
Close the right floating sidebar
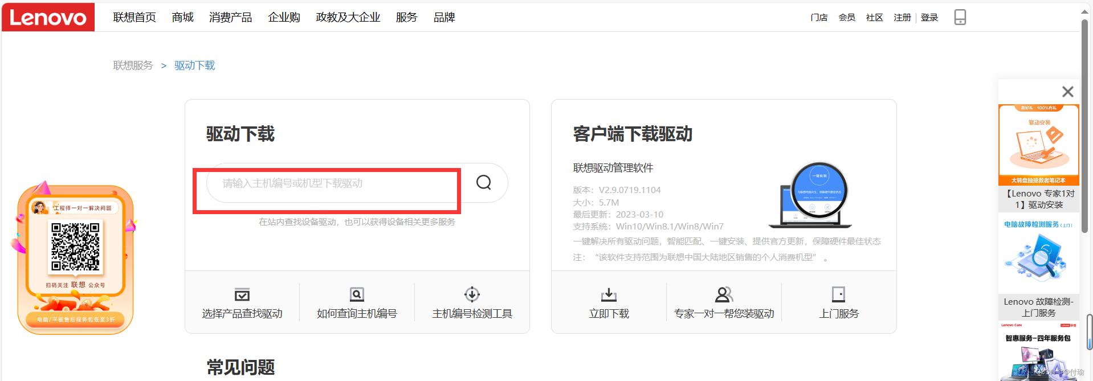1067,92
